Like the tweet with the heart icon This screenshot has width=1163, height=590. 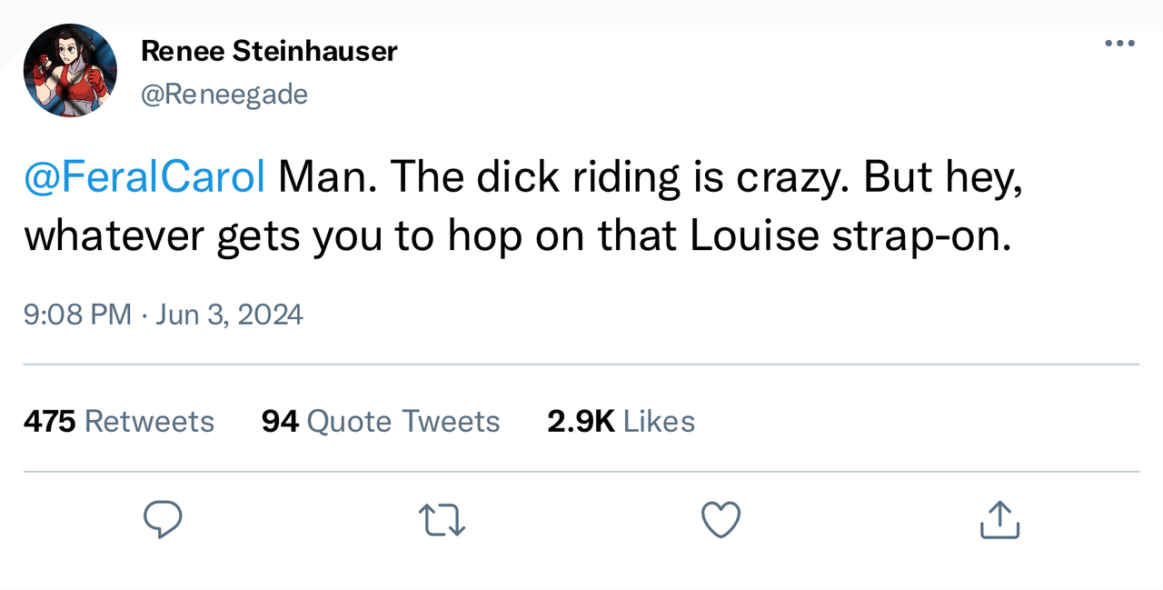pyautogui.click(x=721, y=520)
